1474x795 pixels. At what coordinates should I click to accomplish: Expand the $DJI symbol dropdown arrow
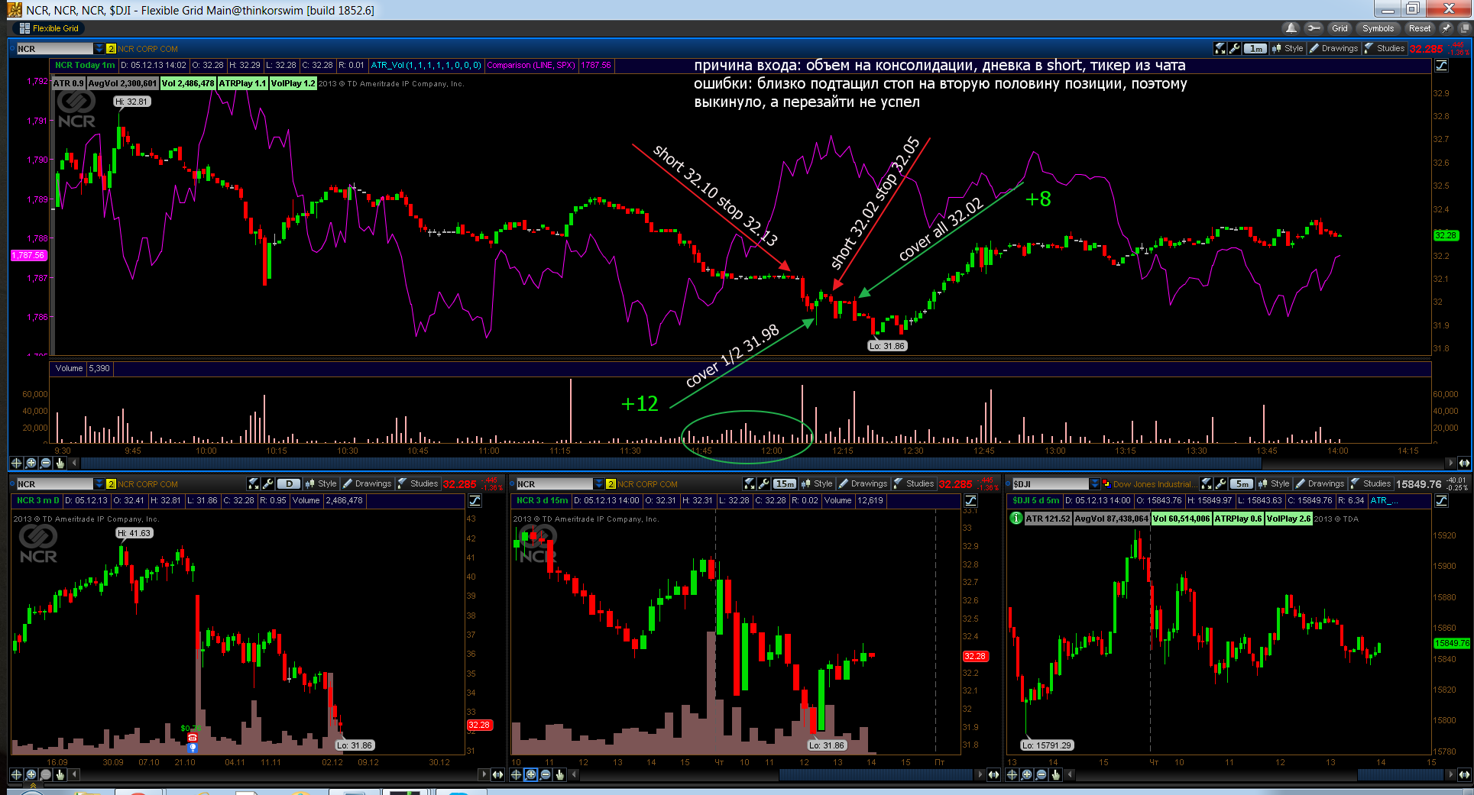[1095, 483]
